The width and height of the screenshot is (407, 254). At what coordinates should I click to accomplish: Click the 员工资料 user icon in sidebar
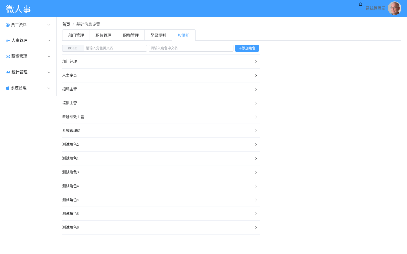(x=8, y=25)
